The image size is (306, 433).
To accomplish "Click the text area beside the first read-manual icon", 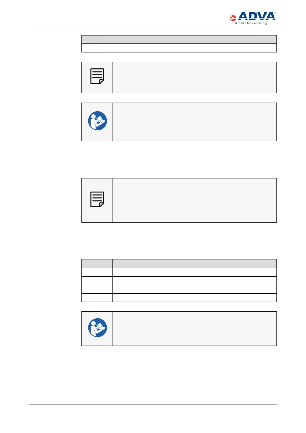I will [194, 122].
